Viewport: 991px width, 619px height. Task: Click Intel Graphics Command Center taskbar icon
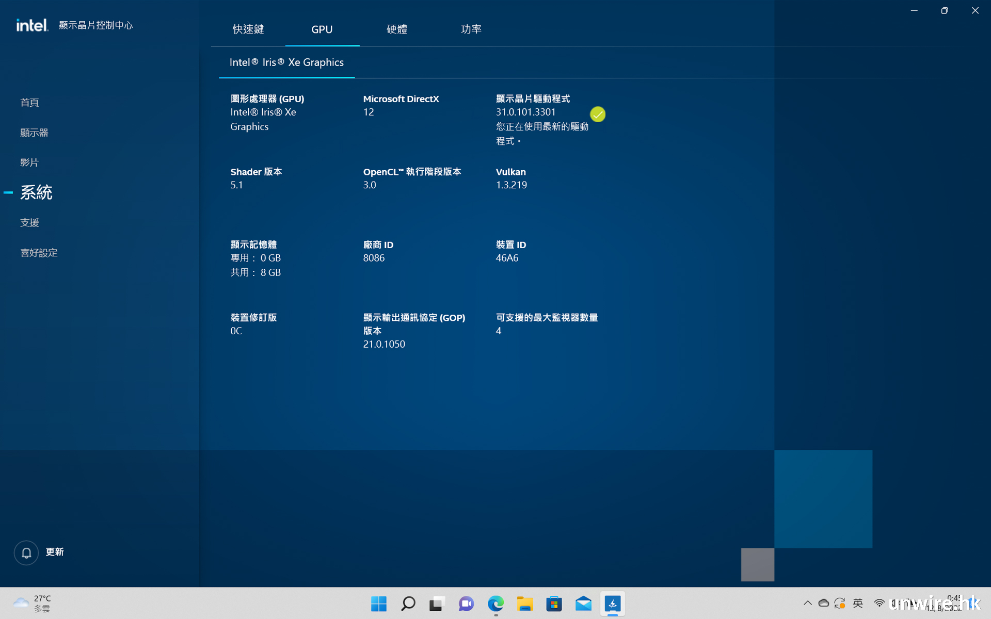(x=613, y=604)
